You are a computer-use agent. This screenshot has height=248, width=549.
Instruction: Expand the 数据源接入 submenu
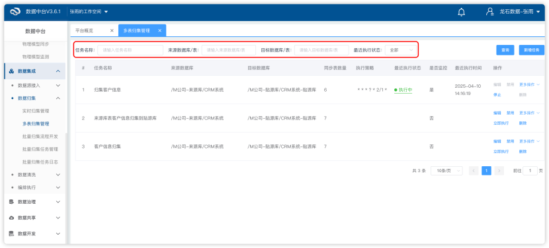pyautogui.click(x=58, y=85)
